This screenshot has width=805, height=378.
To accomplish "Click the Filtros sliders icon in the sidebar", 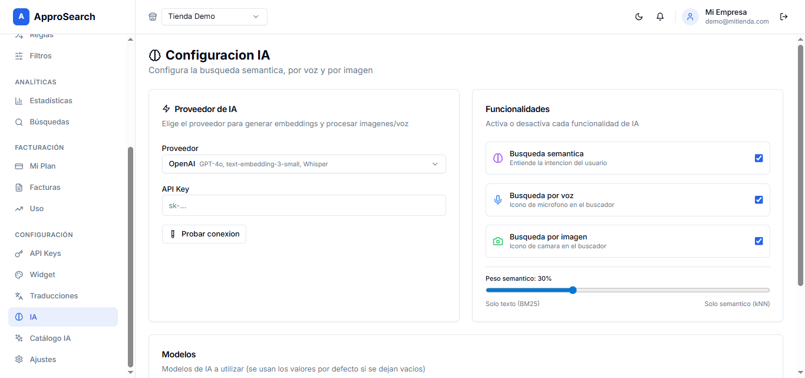I will (19, 56).
